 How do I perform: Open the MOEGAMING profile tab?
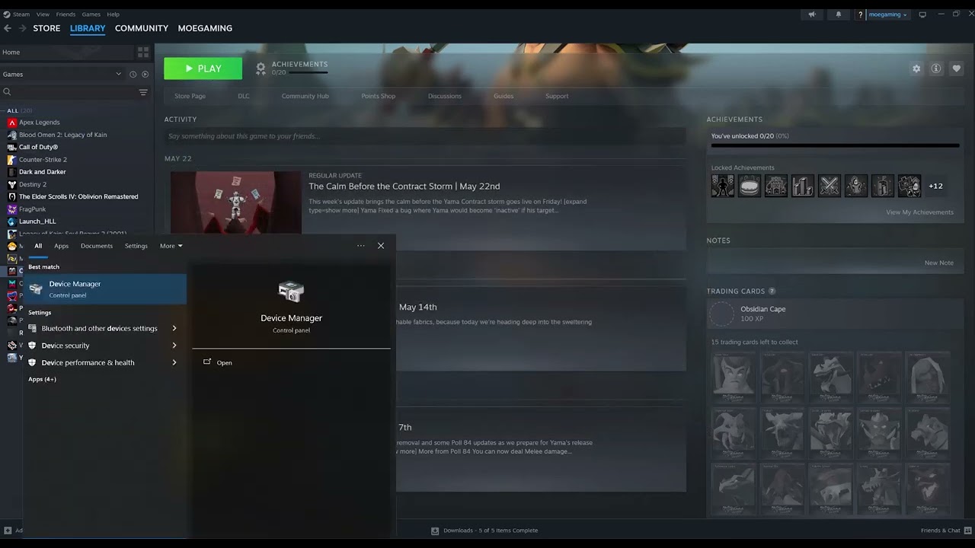[205, 28]
